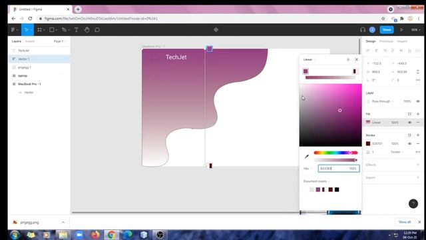Toggle layer visibility eye in Layer section
This screenshot has height=240, width=426.
tap(418, 101)
